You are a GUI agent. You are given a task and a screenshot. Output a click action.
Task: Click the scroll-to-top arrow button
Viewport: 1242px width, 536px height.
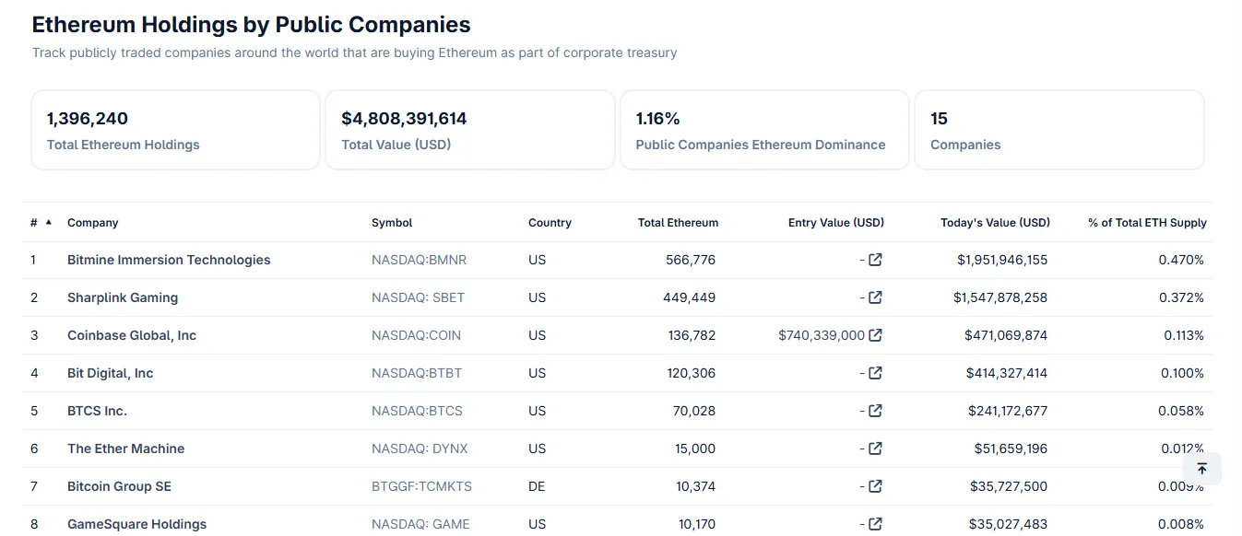click(1201, 469)
